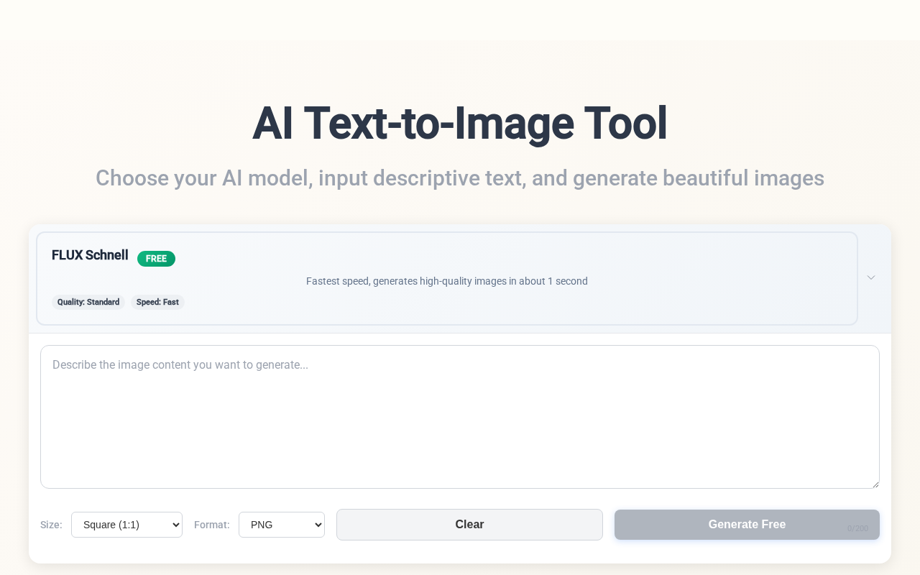Click the Speed: Fast tag

(x=157, y=302)
